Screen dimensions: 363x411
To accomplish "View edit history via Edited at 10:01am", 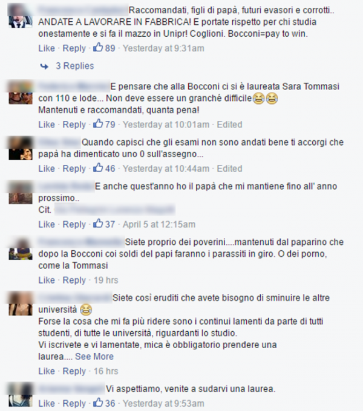I will coord(229,125).
